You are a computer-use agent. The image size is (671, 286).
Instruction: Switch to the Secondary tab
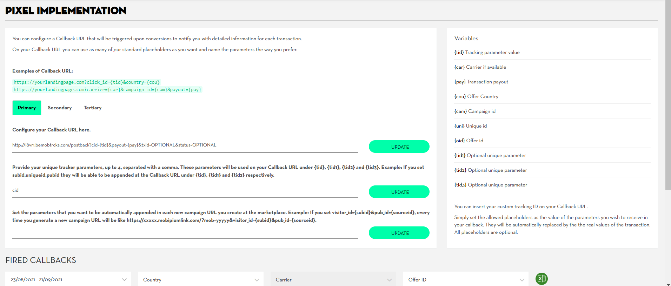(60, 108)
